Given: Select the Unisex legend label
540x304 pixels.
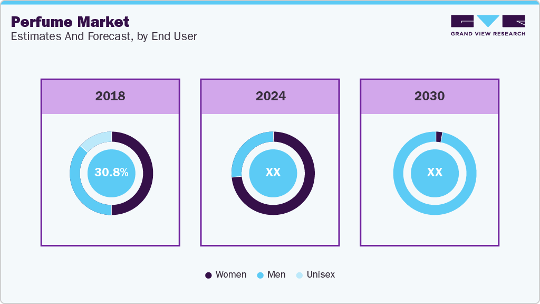Looking at the screenshot, I should pos(321,274).
